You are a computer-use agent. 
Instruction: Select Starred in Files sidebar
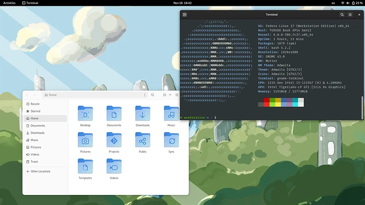point(45,111)
